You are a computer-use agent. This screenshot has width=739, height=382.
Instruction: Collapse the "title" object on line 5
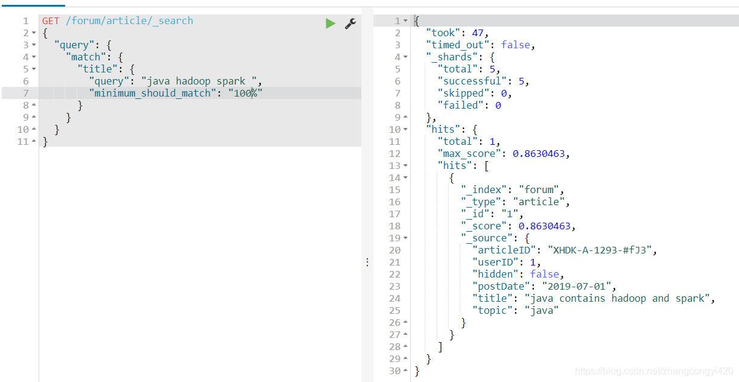pos(33,69)
